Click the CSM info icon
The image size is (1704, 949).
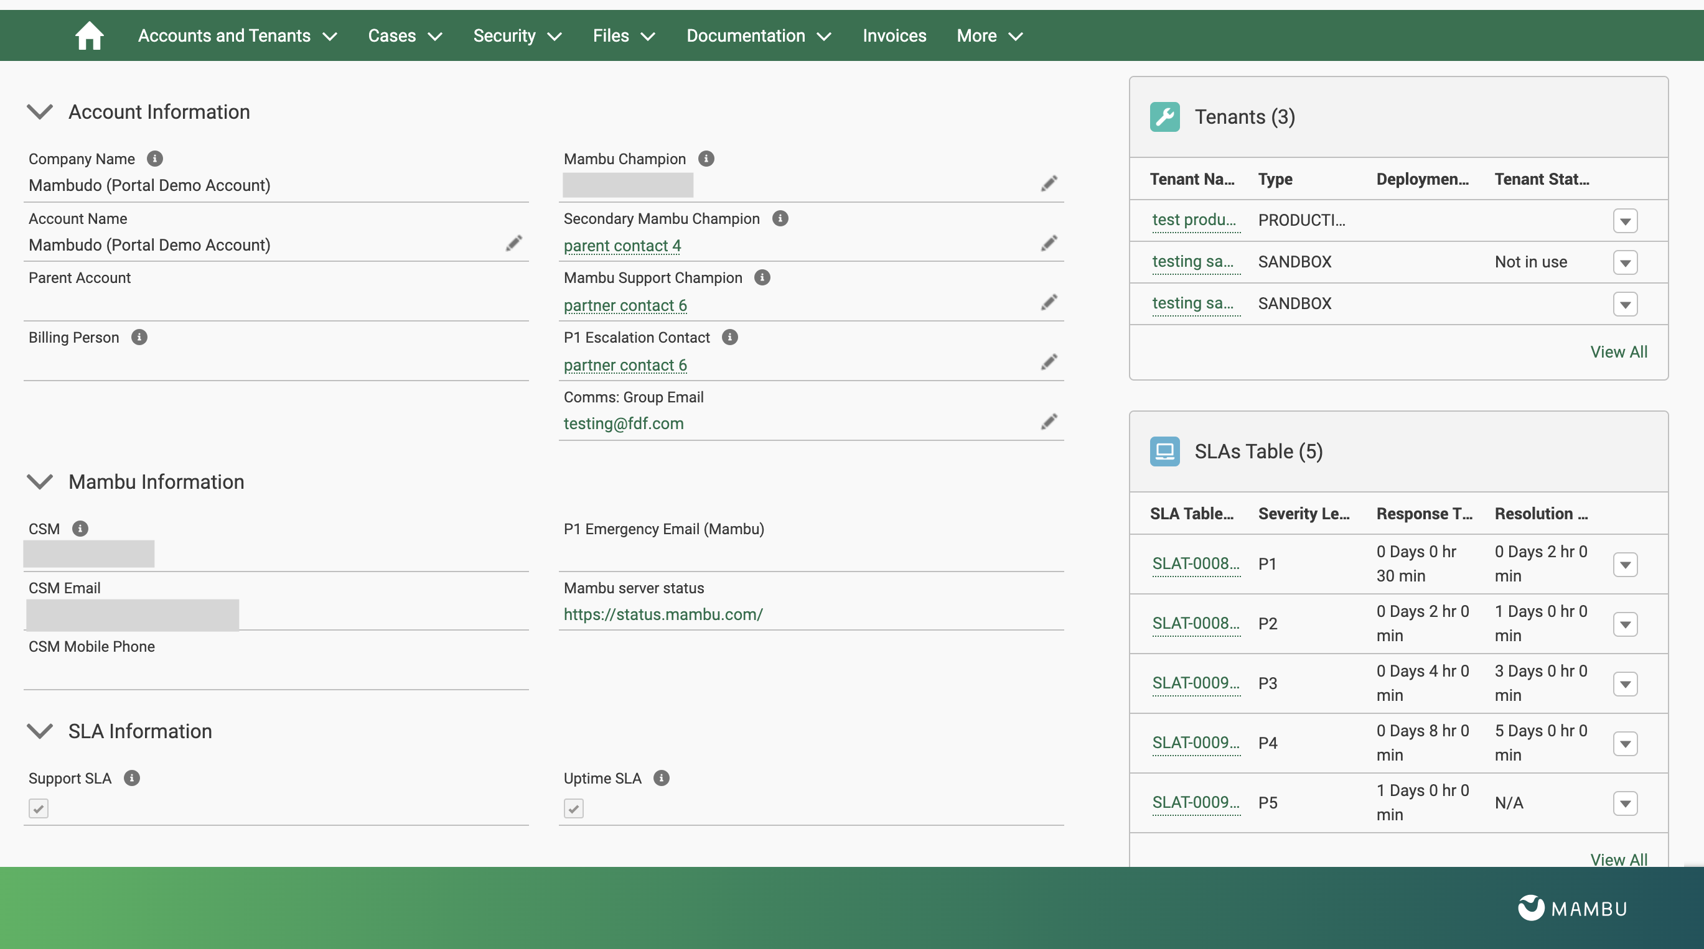coord(80,528)
